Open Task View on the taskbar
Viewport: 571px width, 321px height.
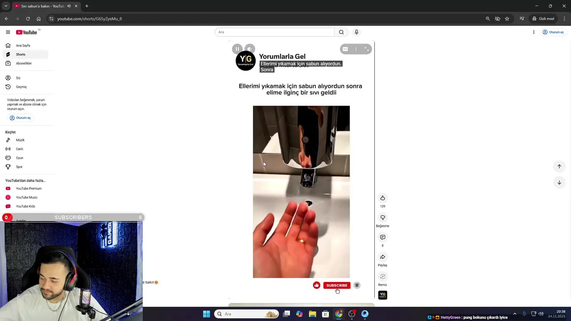point(286,314)
